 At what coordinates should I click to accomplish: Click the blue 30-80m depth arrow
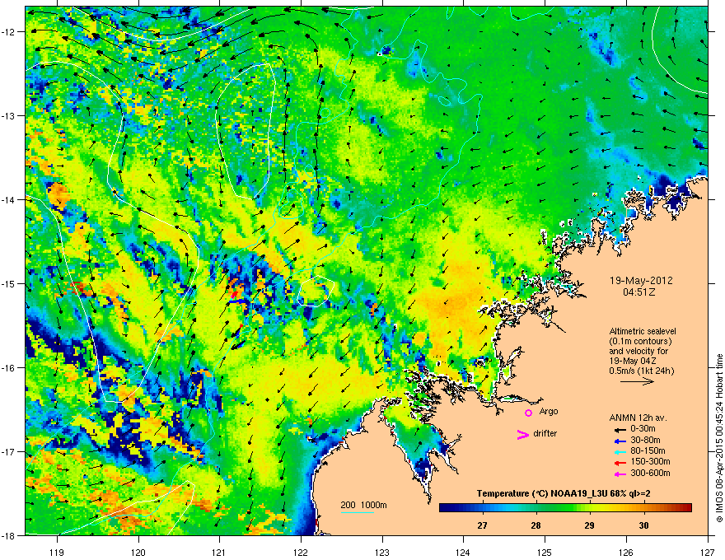tap(620, 441)
